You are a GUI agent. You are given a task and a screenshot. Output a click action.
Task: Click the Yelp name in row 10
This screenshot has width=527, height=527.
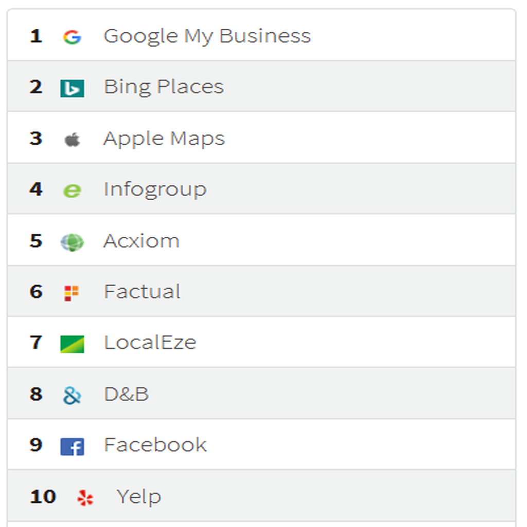138,497
